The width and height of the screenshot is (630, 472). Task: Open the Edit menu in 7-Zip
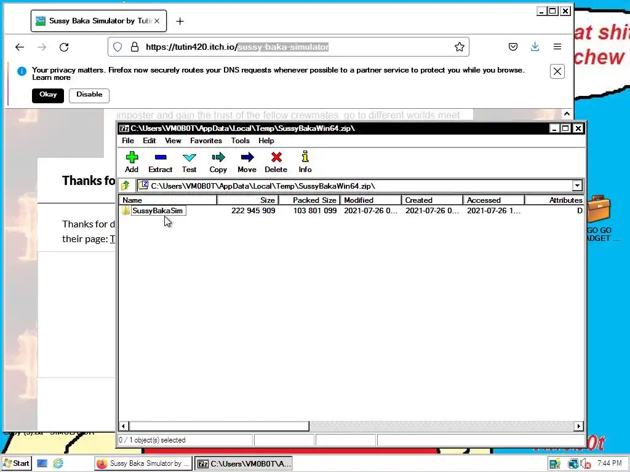[149, 141]
